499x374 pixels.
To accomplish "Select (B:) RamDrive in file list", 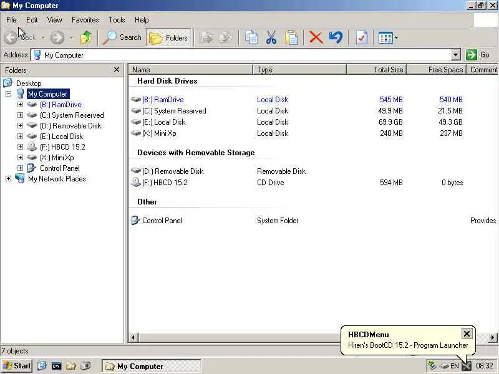I will tap(163, 100).
